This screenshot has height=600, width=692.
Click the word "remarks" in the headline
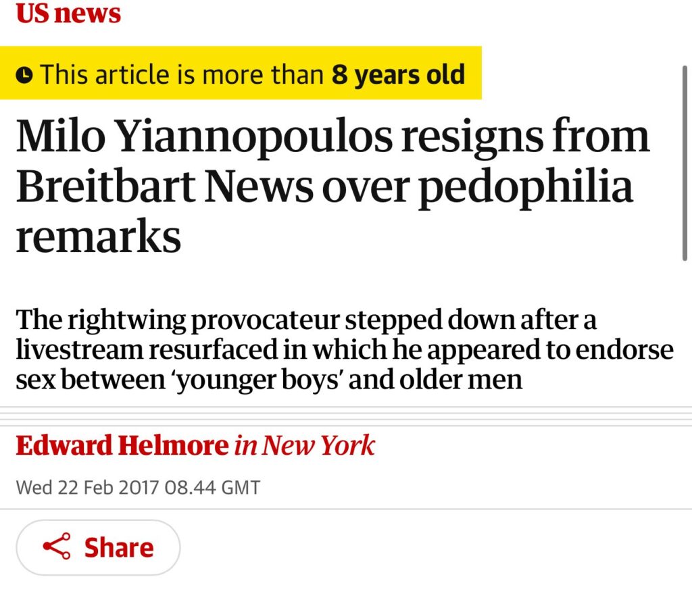pyautogui.click(x=99, y=236)
